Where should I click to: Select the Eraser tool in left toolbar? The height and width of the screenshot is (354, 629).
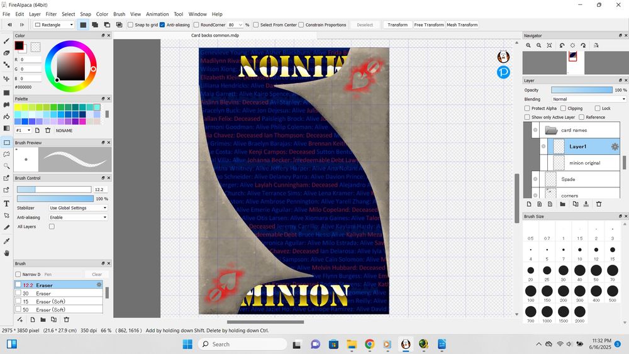point(6,53)
